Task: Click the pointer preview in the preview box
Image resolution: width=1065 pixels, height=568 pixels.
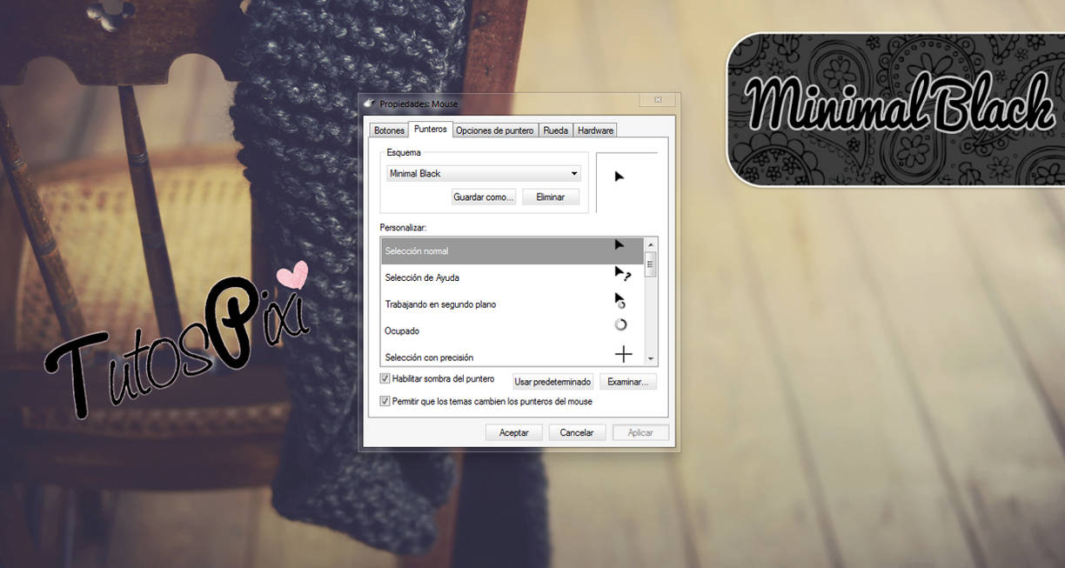Action: pos(620,177)
